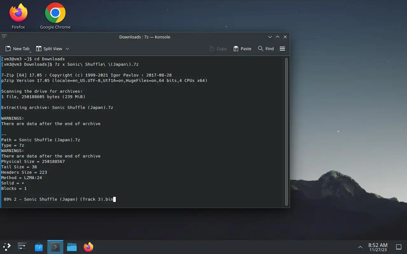This screenshot has width=407, height=254.
Task: Open Dolphin file manager from taskbar
Action: click(72, 247)
